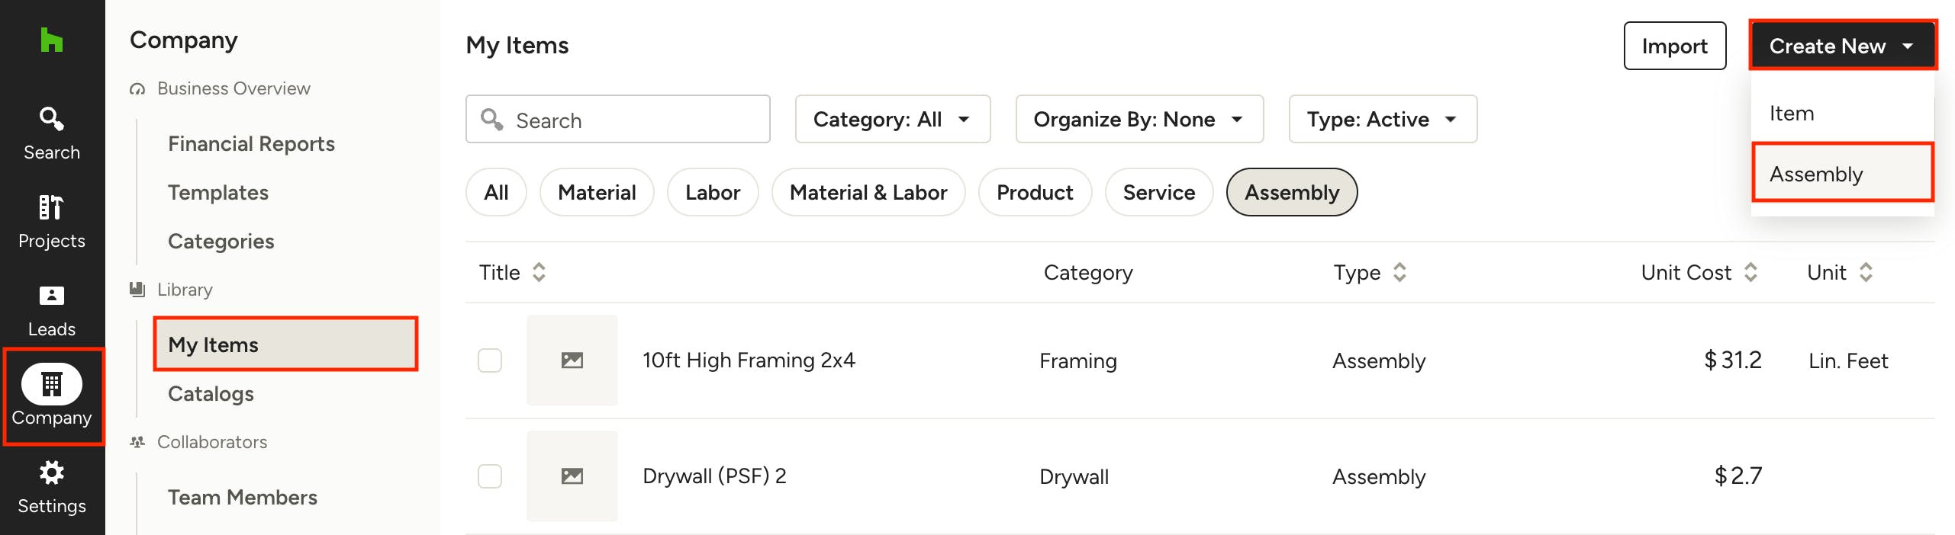Check the box for 10ft High Framing 2x4
Screen dimensions: 1955x535
(490, 360)
